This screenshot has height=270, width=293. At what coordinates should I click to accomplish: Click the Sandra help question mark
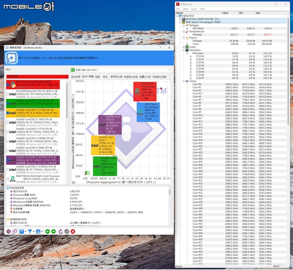160,48
